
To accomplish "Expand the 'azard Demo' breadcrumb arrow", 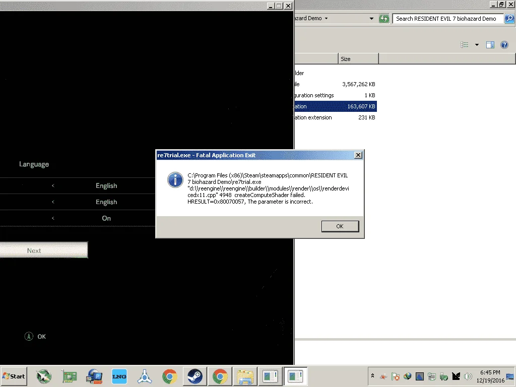I will point(326,19).
